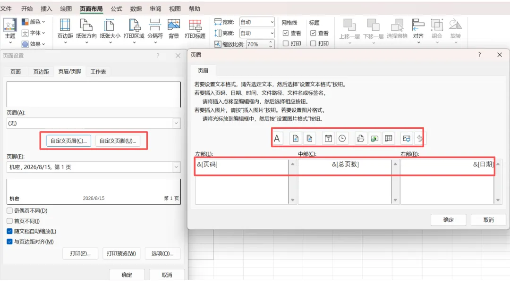Click in 左部 section edit box

click(242, 181)
